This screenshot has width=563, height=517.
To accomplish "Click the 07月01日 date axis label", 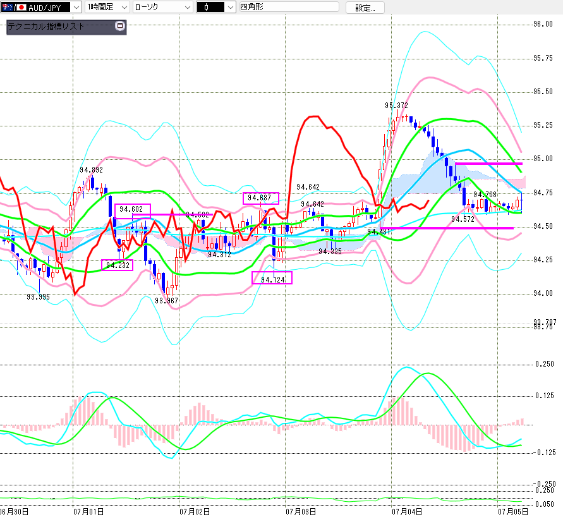I will click(88, 511).
